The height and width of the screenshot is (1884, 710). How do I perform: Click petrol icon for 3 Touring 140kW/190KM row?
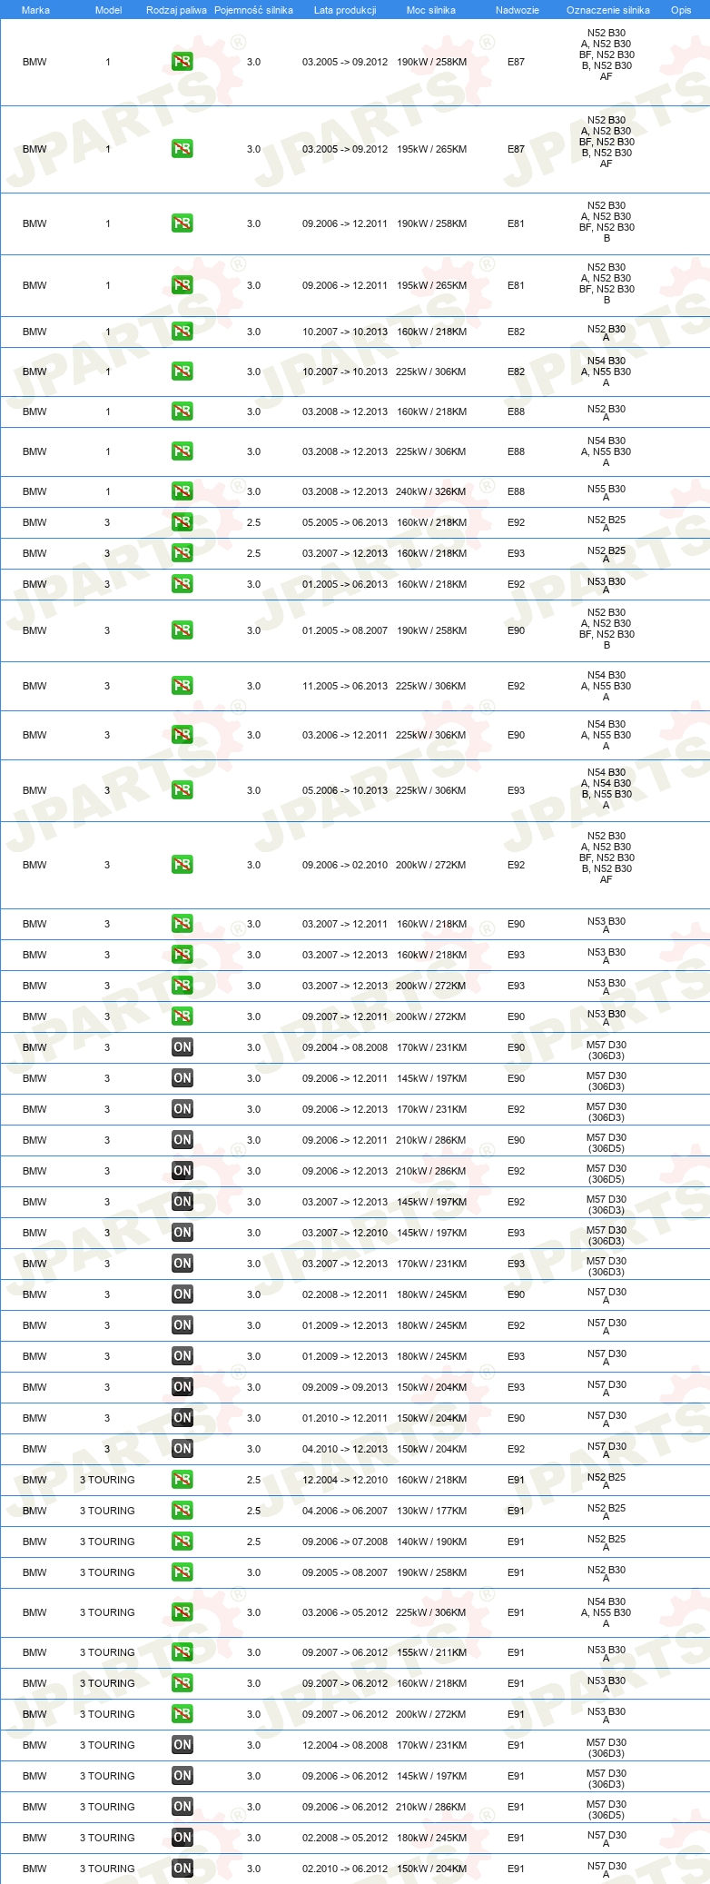pos(182,1542)
